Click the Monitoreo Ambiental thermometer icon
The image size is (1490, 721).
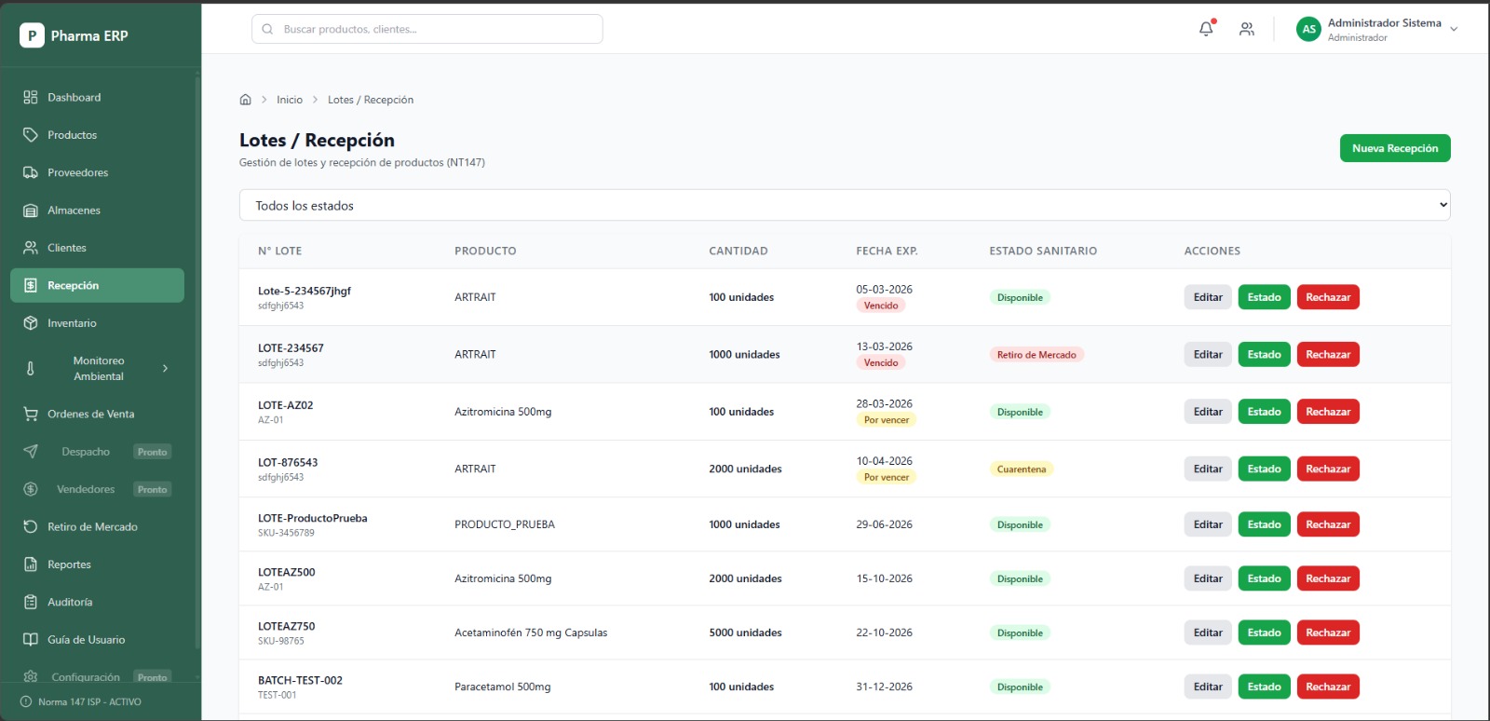[31, 369]
